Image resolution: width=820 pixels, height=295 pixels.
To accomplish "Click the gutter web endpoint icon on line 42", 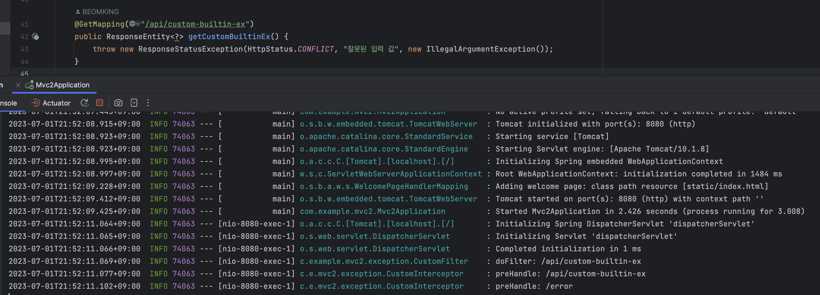I will click(36, 37).
